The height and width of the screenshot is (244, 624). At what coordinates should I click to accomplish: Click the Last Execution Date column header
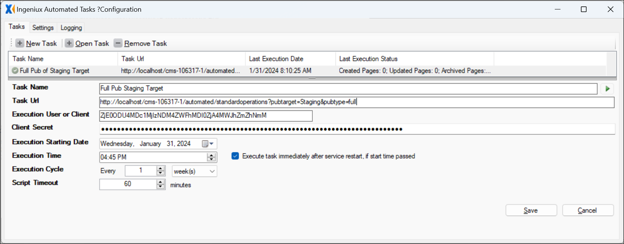coord(290,59)
